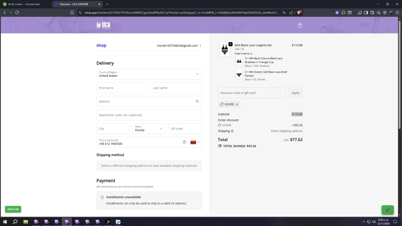Open the Windows notification center
Screen dimensions: 402x226
[x=395, y=222]
